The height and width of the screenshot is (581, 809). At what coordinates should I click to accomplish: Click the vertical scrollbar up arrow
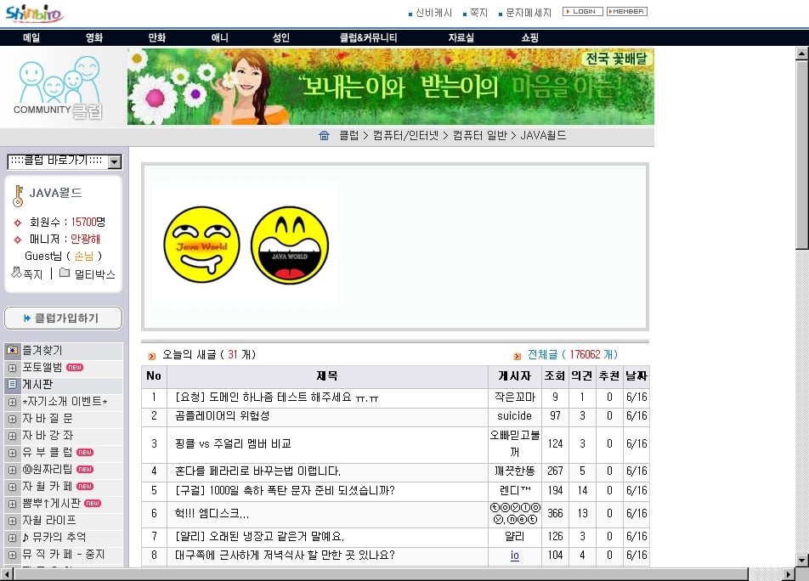802,54
